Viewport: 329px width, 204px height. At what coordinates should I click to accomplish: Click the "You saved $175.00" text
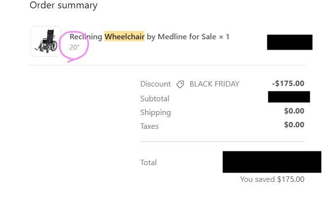272,179
